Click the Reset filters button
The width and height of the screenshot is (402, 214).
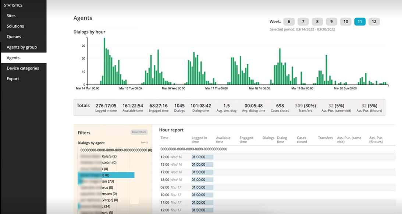[139, 132]
